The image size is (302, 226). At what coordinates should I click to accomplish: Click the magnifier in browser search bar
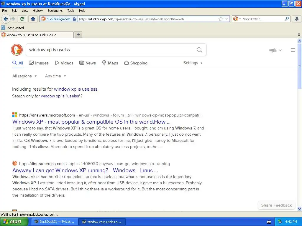click(x=287, y=19)
